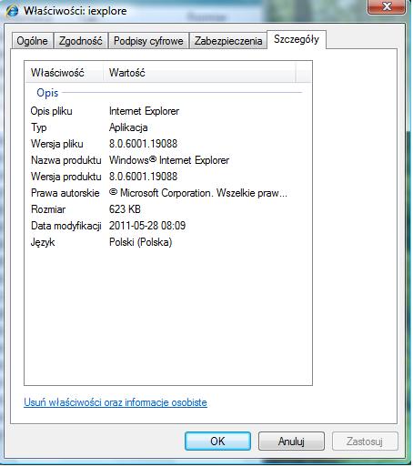Select the Wersja pliku value 8.0.6001.19088
413x467 pixels.
click(143, 144)
